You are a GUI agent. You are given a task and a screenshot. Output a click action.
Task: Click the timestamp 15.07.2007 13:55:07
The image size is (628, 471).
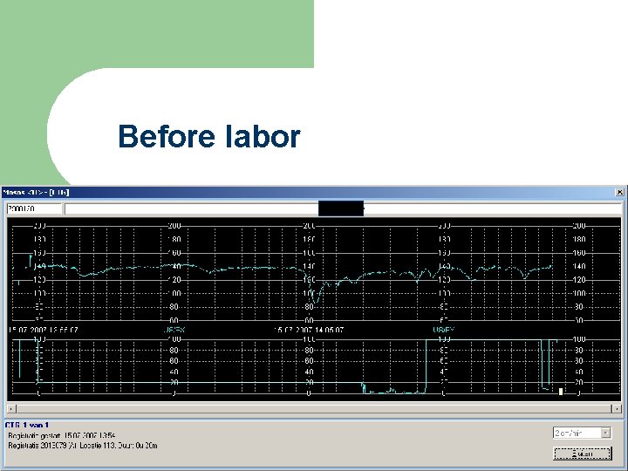click(x=44, y=330)
